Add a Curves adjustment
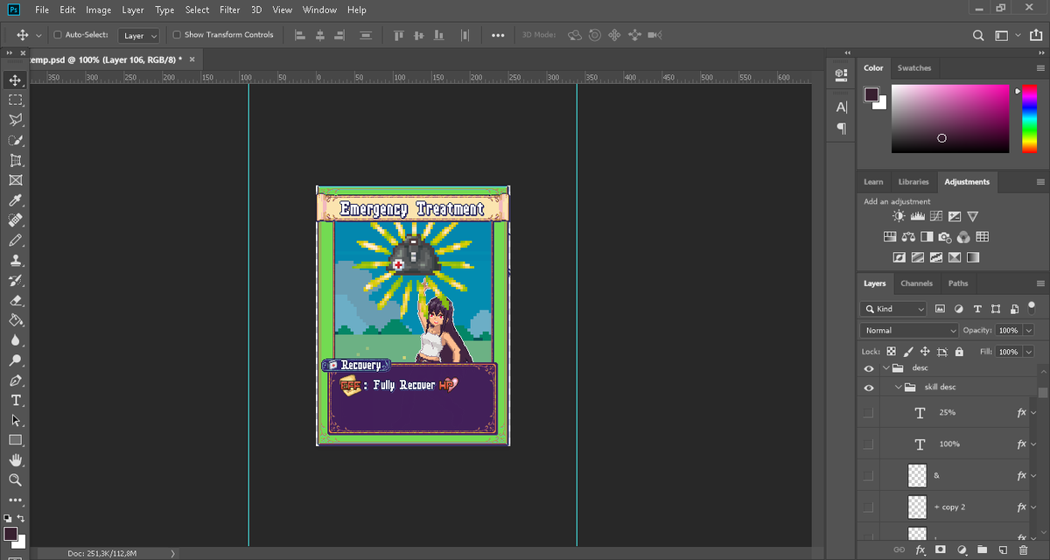 pos(936,216)
